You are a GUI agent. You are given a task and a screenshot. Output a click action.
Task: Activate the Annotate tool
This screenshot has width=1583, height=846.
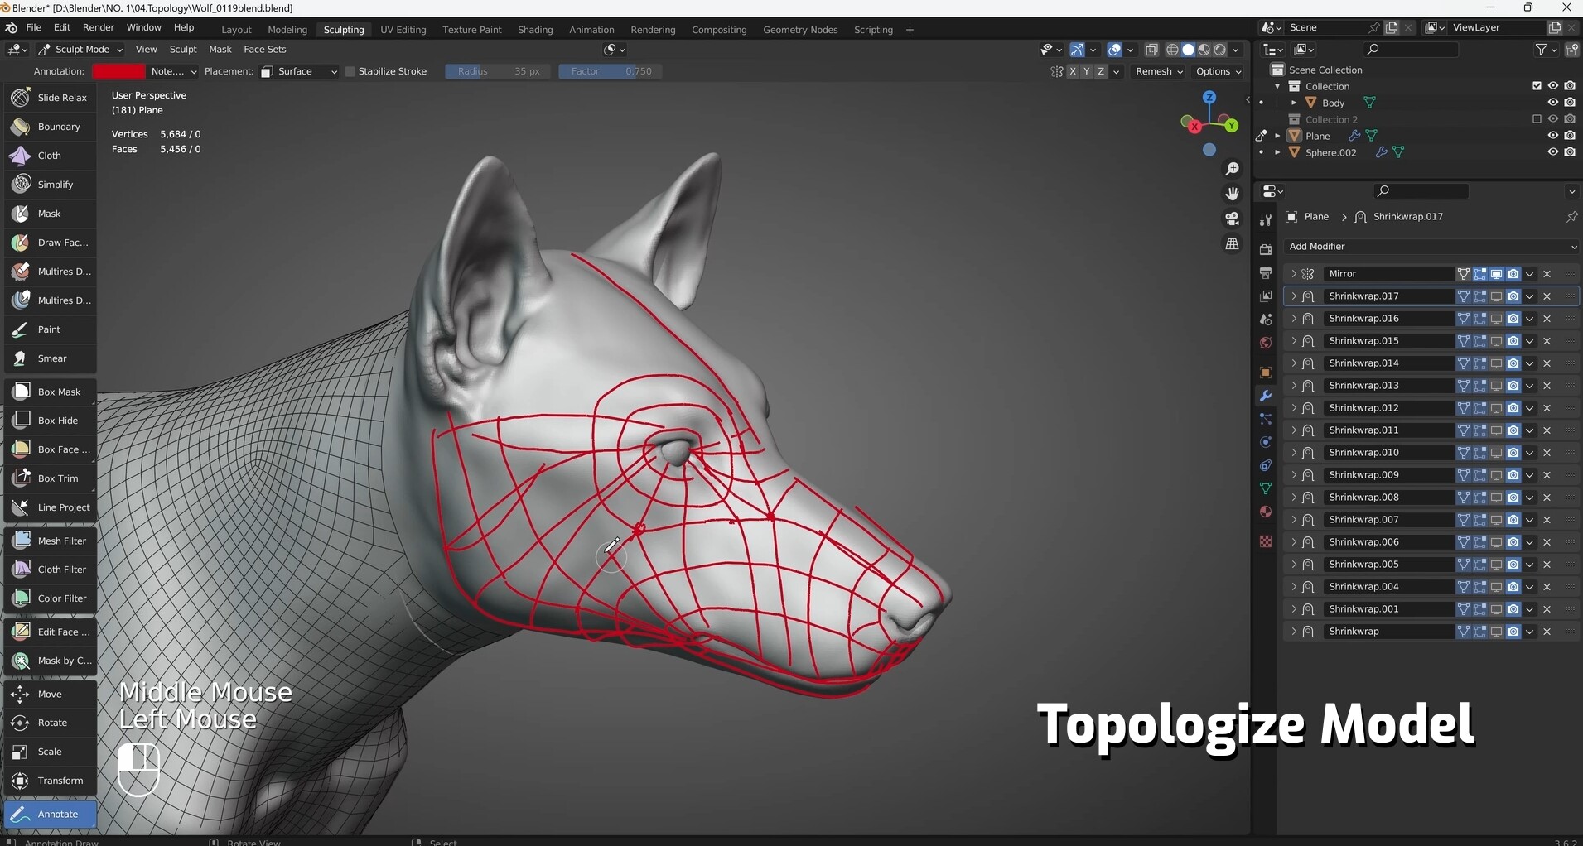(51, 815)
